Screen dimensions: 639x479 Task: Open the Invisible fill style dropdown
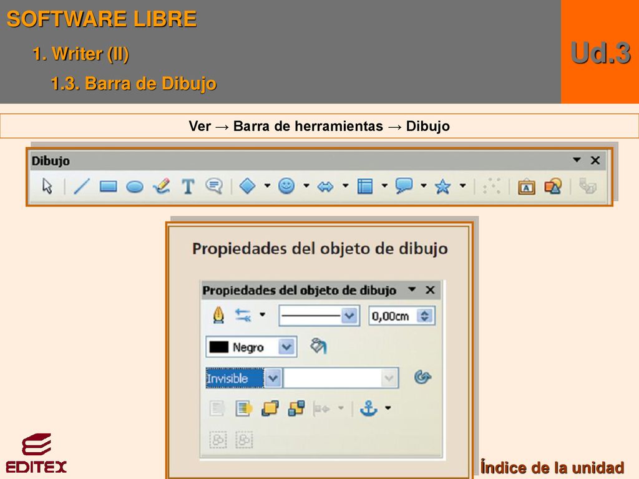tap(273, 378)
